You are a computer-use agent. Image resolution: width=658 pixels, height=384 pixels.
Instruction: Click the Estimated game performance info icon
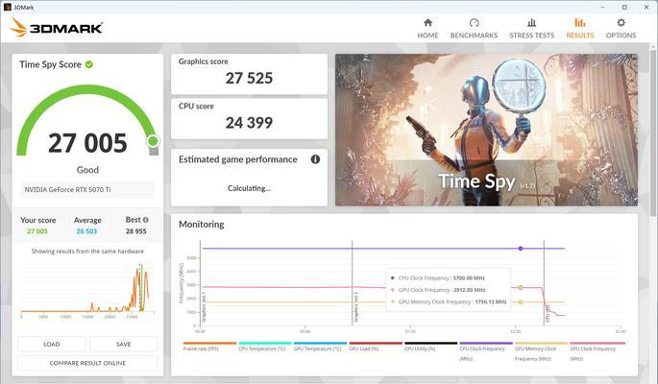[315, 159]
